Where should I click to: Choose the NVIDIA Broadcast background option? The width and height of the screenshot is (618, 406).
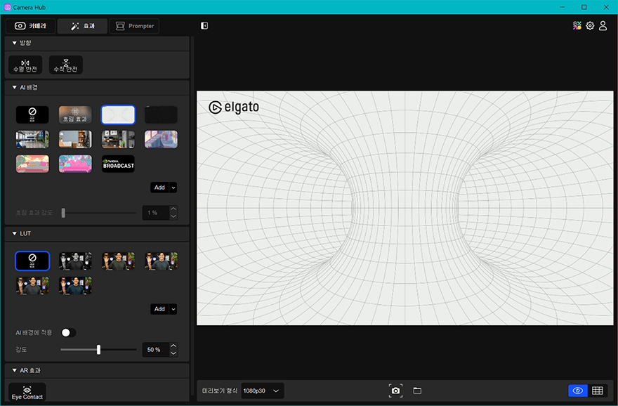coord(118,164)
